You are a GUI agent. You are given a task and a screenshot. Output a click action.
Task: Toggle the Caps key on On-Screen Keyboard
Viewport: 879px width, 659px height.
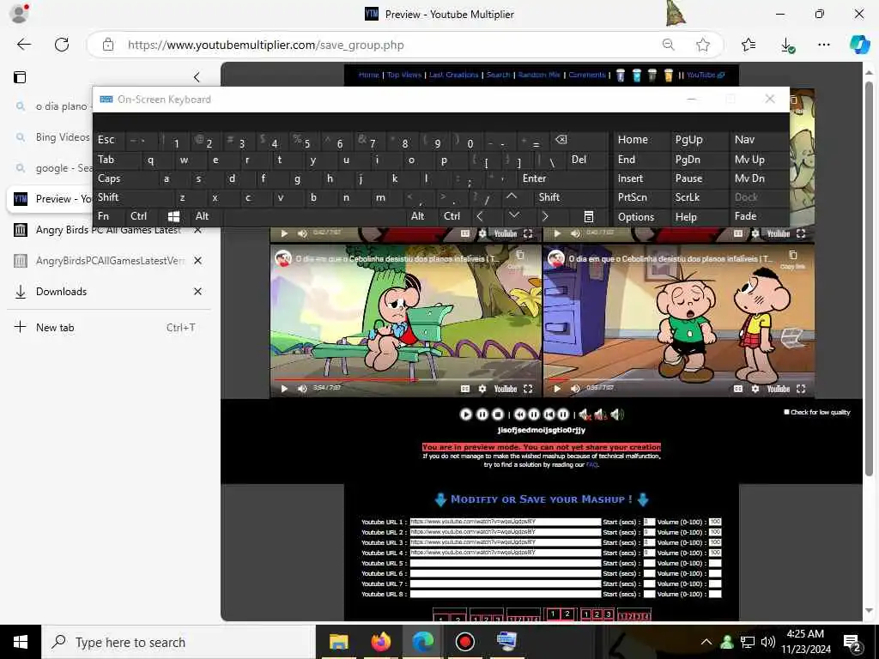[x=109, y=178]
